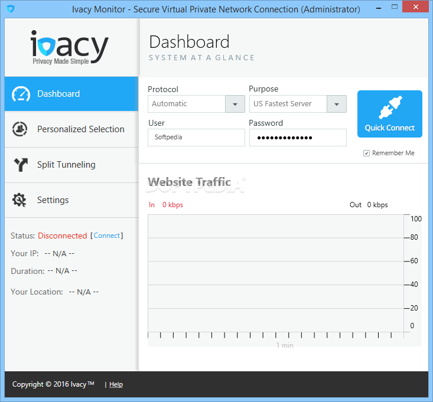This screenshot has height=402, width=433.
Task: Click the Disconnected status text
Action: click(x=63, y=236)
